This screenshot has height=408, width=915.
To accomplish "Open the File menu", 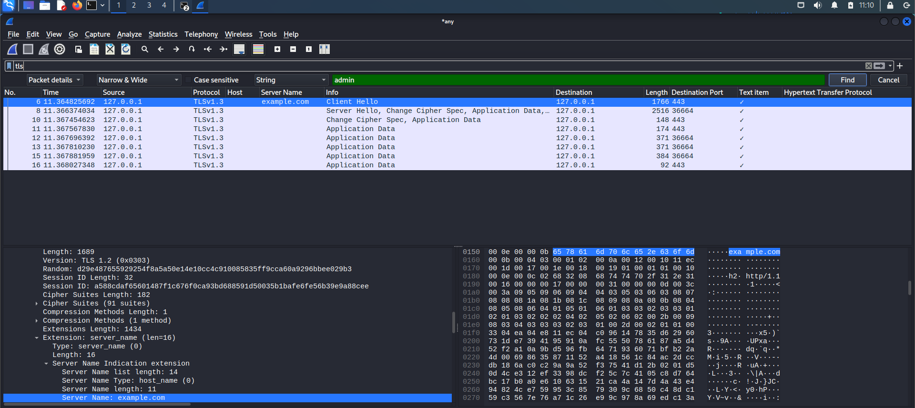I will [13, 34].
